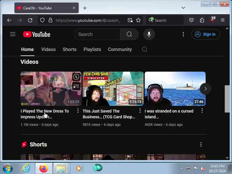Open the Dress To Impress video thumbnail
Viewport: 232px width, 174px height.
point(51,89)
